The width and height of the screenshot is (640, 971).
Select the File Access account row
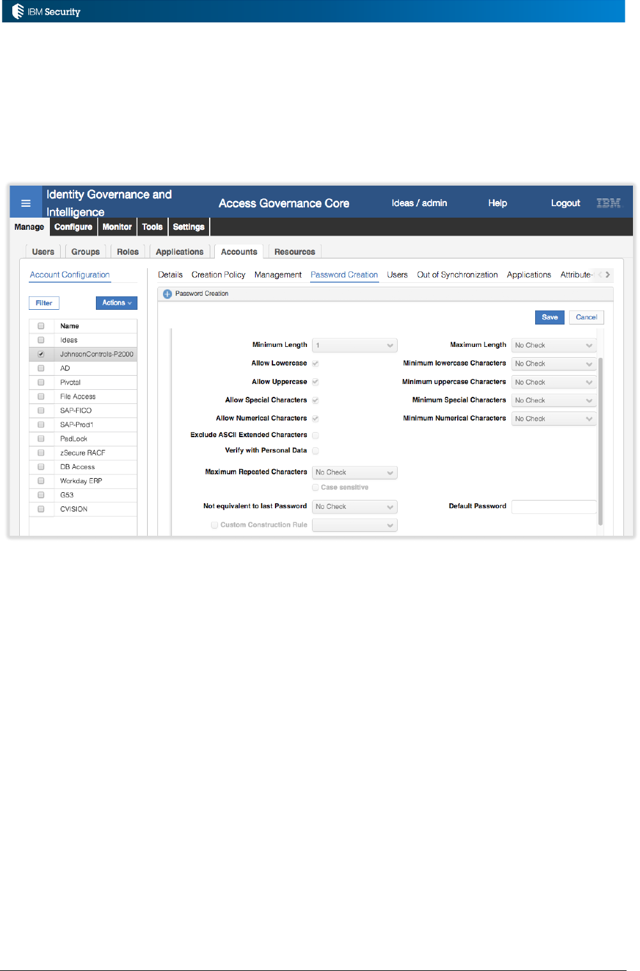pos(83,396)
